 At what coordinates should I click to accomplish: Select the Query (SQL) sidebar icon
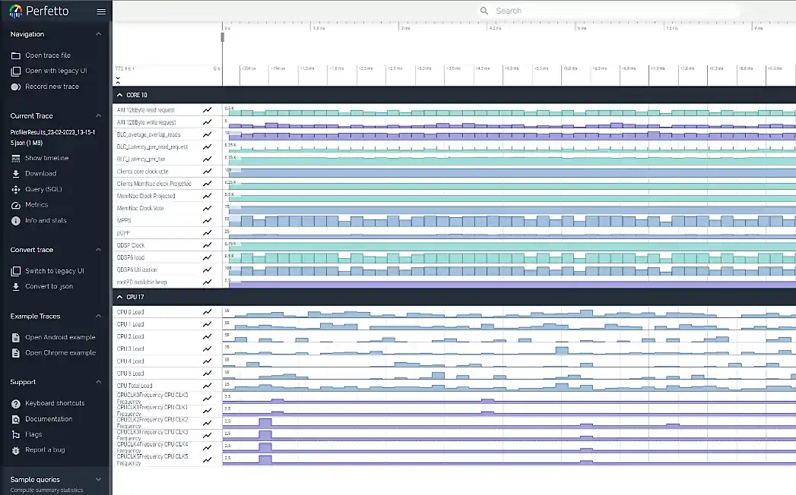(14, 189)
